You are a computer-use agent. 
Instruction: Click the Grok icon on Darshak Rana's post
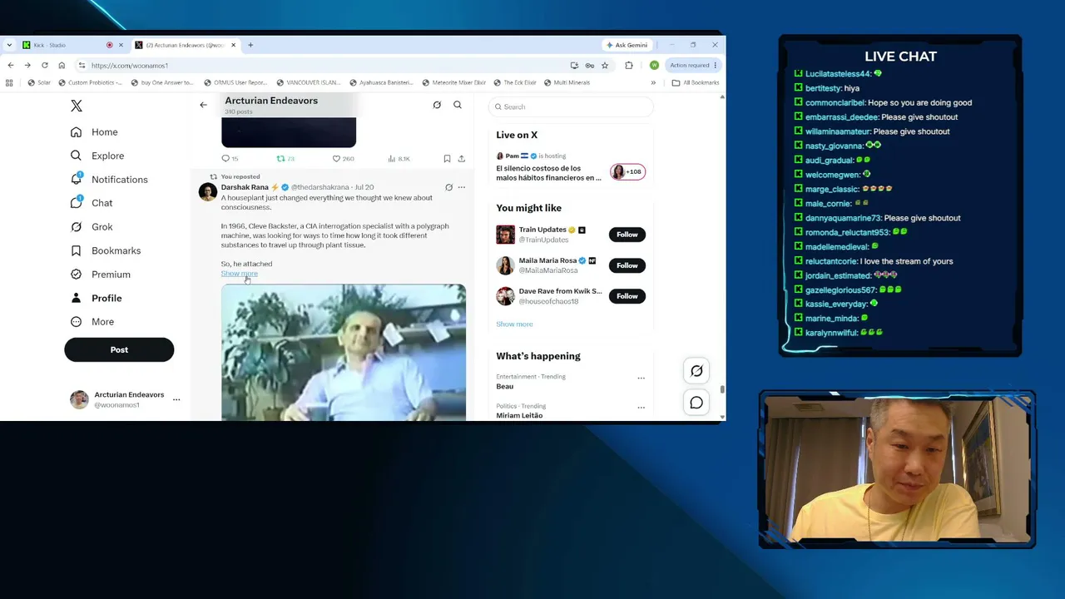448,187
